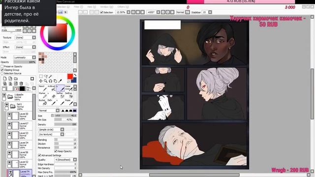Hide the Layer67 layer

click(x=9, y=123)
